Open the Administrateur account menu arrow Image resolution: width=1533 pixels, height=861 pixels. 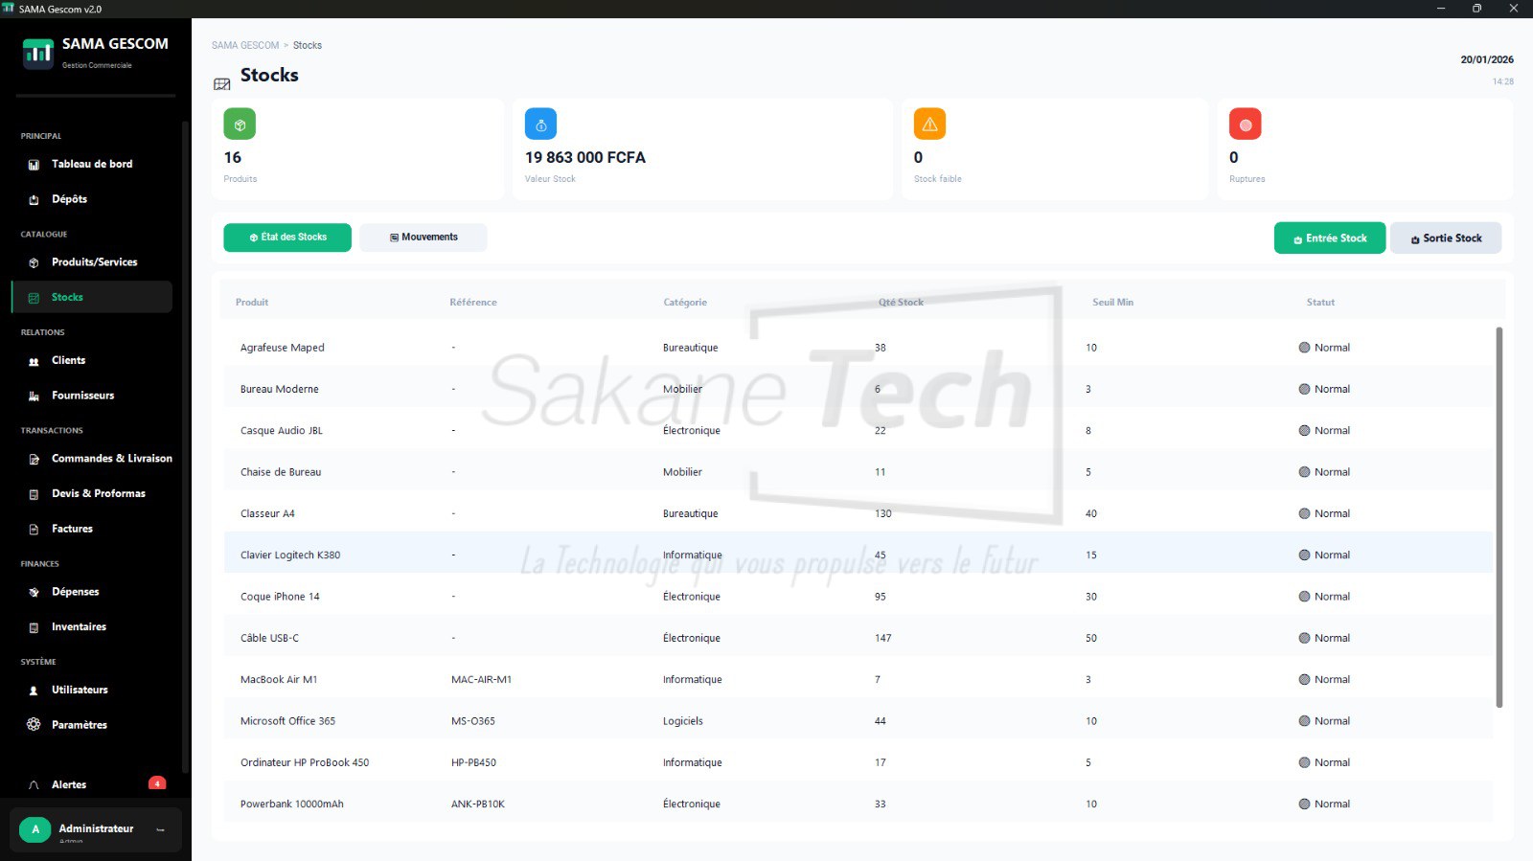(161, 829)
